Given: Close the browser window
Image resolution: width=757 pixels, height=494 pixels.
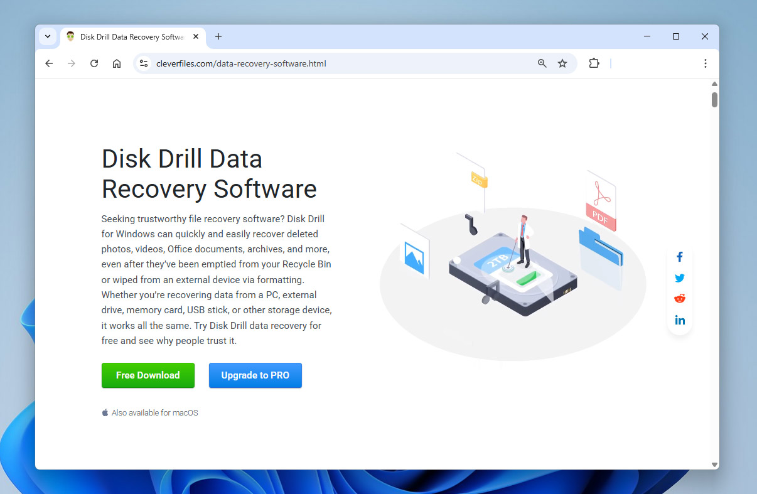Looking at the screenshot, I should (705, 36).
